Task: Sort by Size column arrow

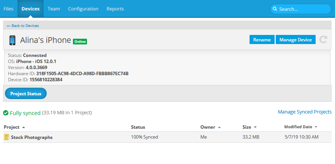Action: (255, 127)
